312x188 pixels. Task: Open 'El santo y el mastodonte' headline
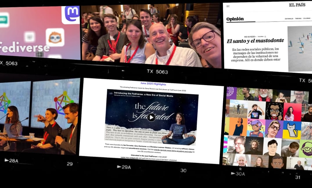(x=255, y=41)
